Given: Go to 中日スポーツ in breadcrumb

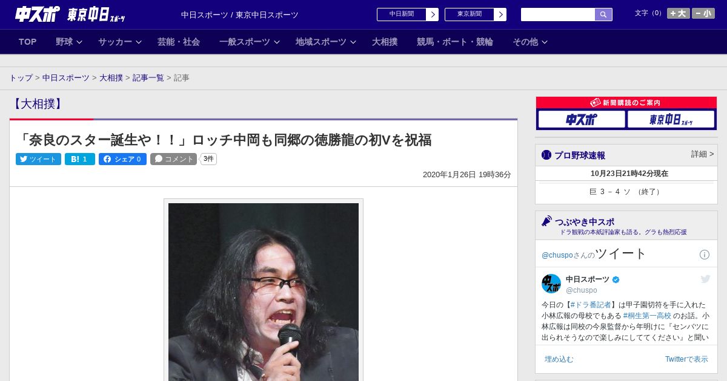Looking at the screenshot, I should [66, 78].
